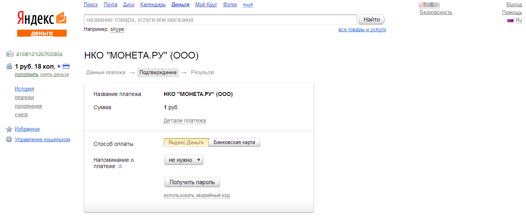Open Управление кошельком link
This screenshot has height=218, width=526.
point(43,140)
